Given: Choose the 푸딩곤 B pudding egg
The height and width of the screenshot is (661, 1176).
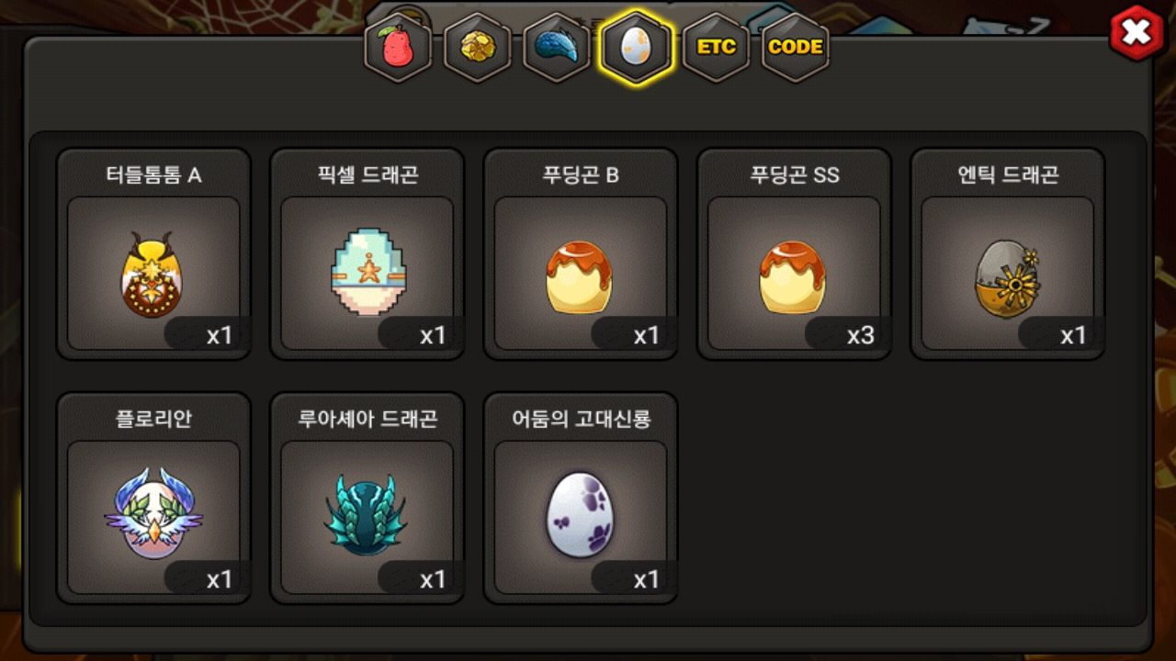Looking at the screenshot, I should coord(580,276).
